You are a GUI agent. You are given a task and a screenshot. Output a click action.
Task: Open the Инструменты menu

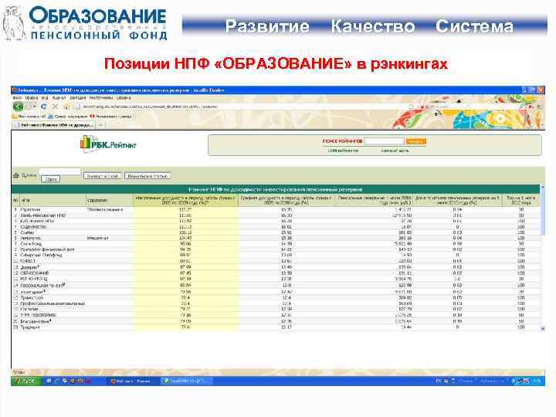click(x=101, y=97)
